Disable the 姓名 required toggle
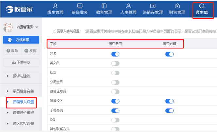The height and width of the screenshot is (132, 217). [x=169, y=54]
